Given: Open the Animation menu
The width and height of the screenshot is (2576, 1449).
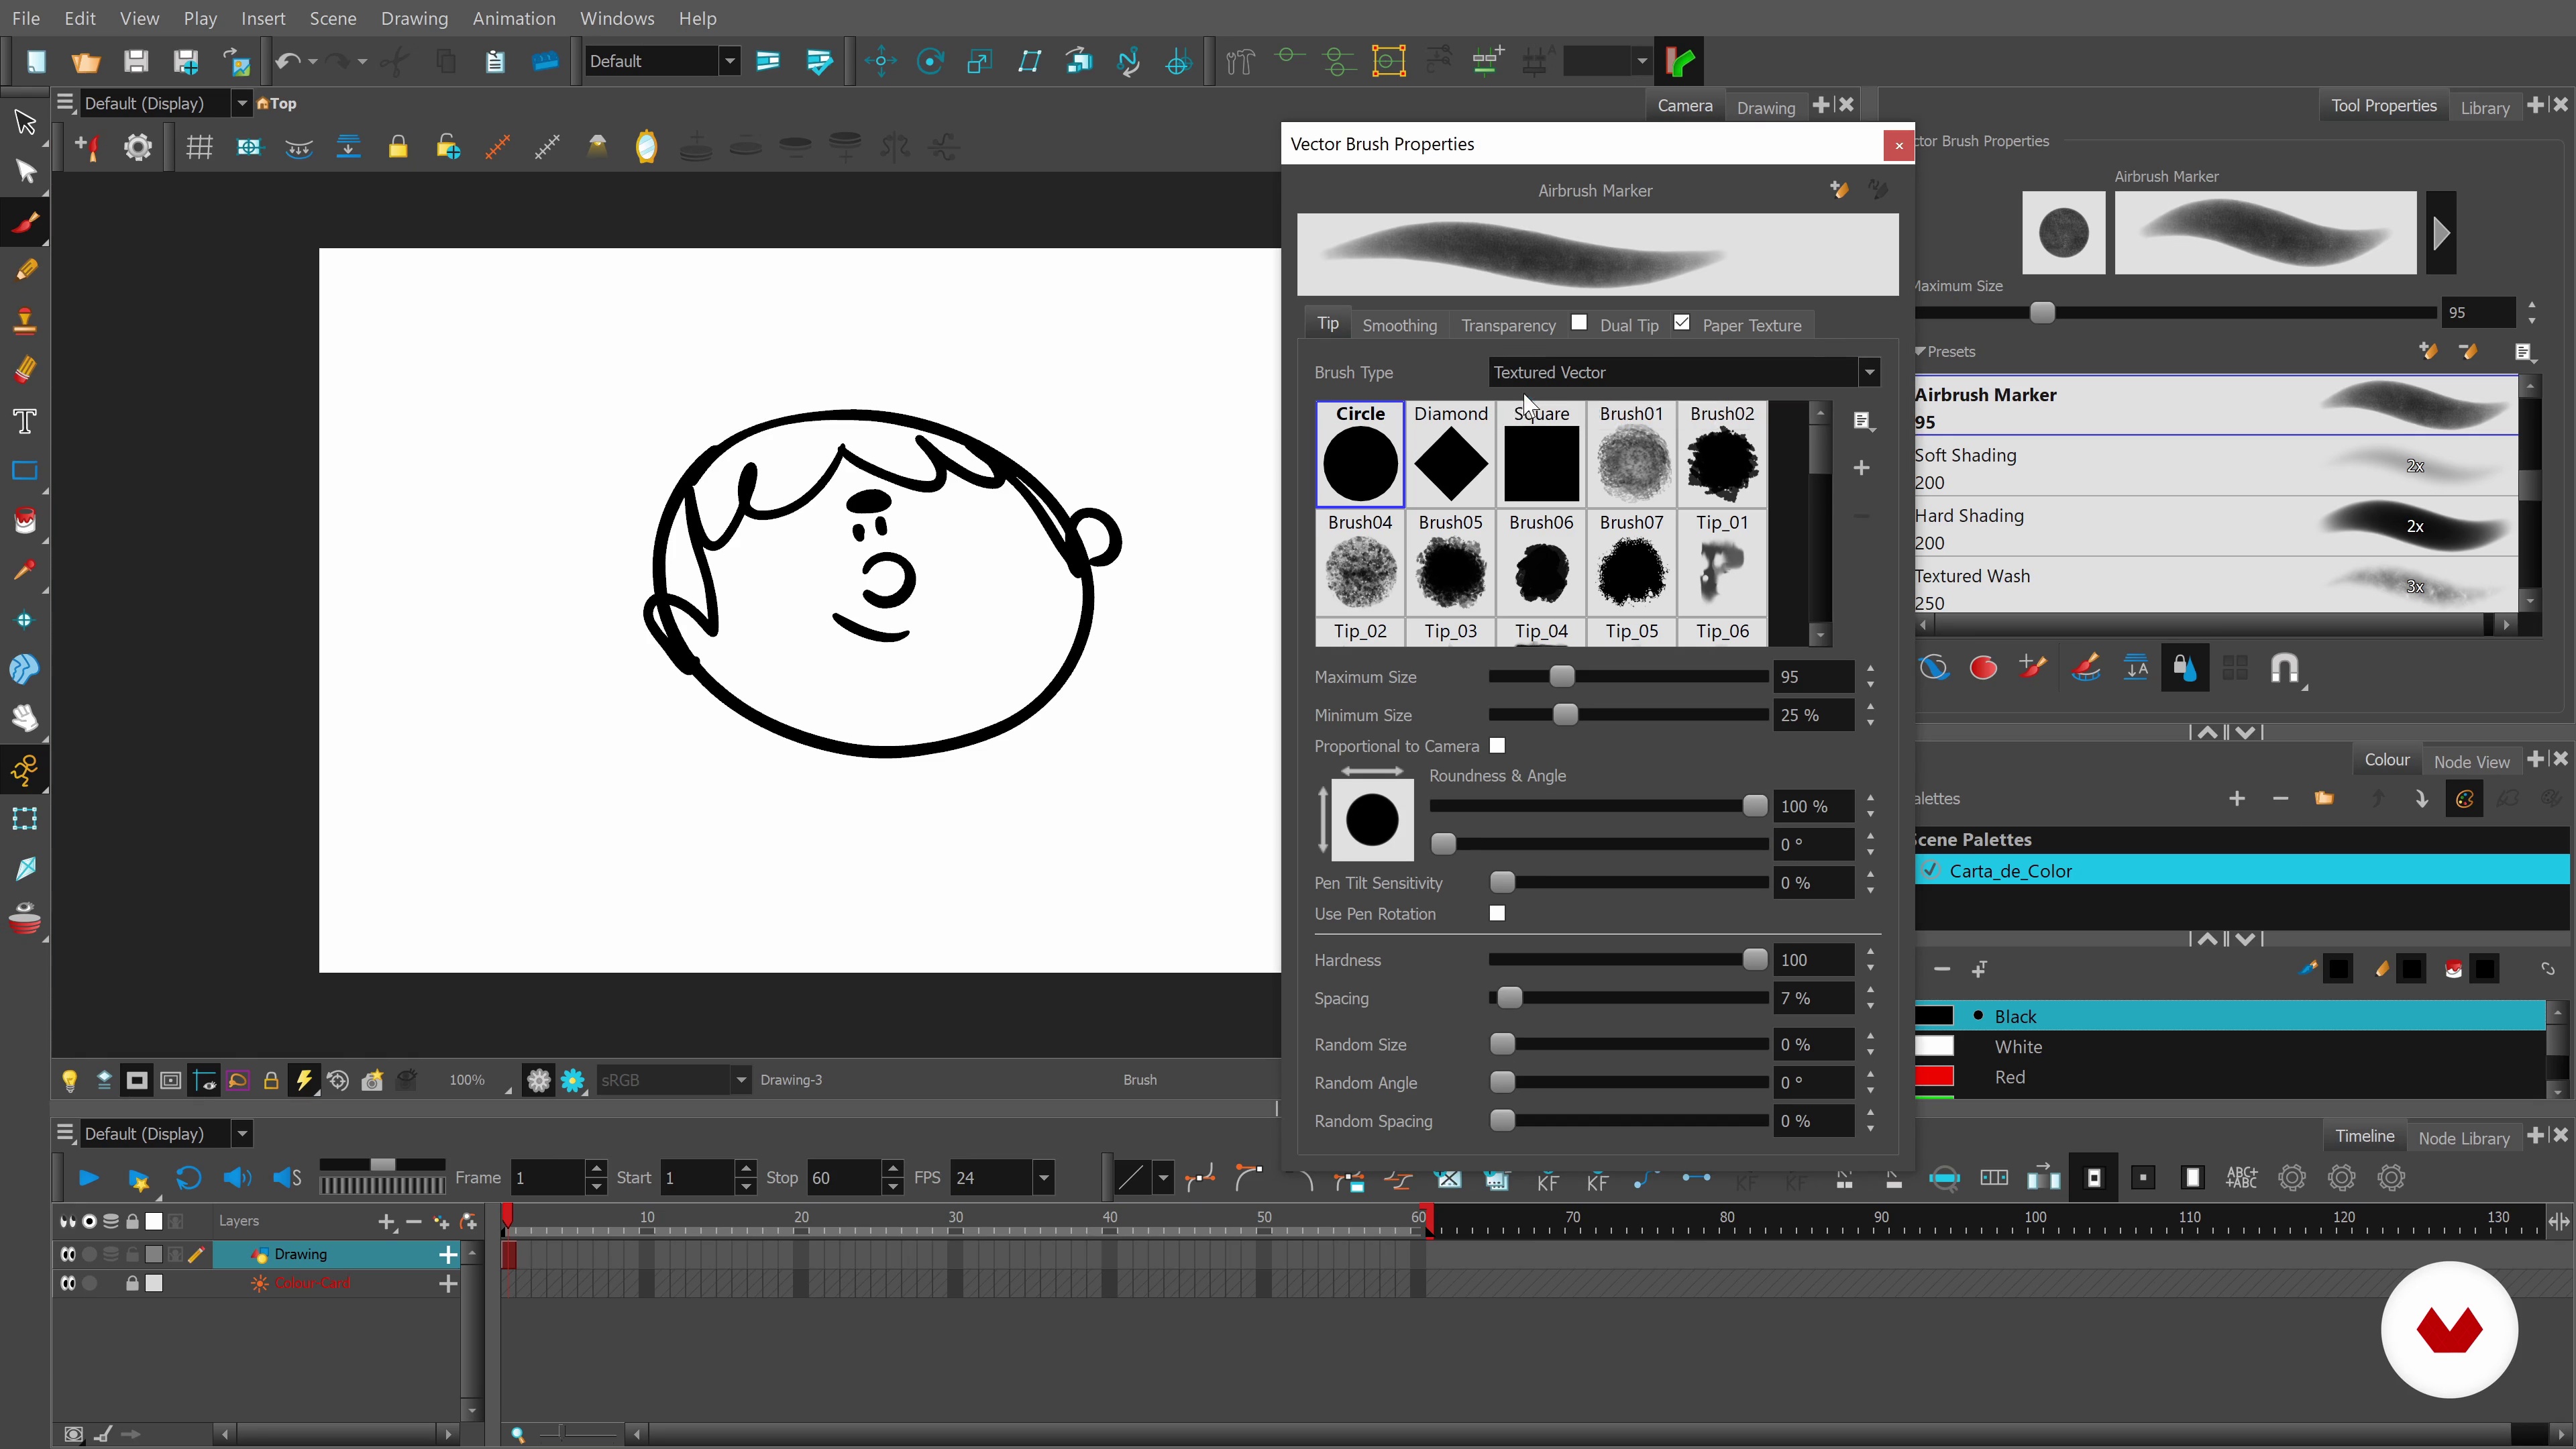Looking at the screenshot, I should (x=514, y=18).
